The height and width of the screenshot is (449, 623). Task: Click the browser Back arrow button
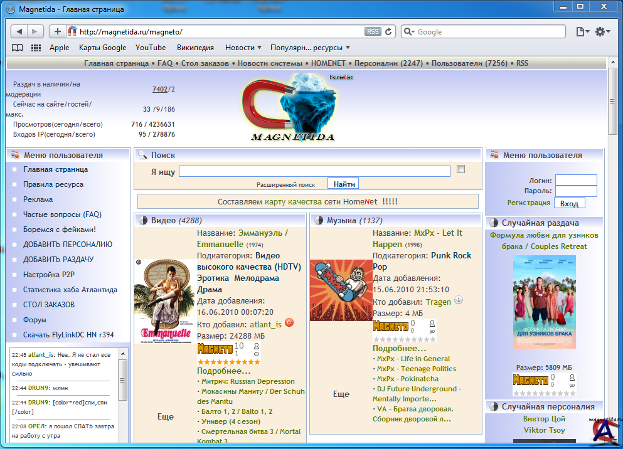[x=19, y=31]
